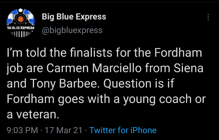219x140 pixels.
Task: Click the basketball in the avatar logo
Action: click(21, 19)
